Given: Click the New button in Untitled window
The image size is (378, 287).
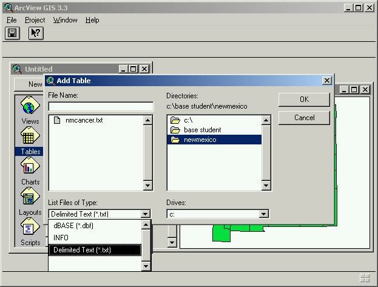Looking at the screenshot, I should pyautogui.click(x=29, y=84).
